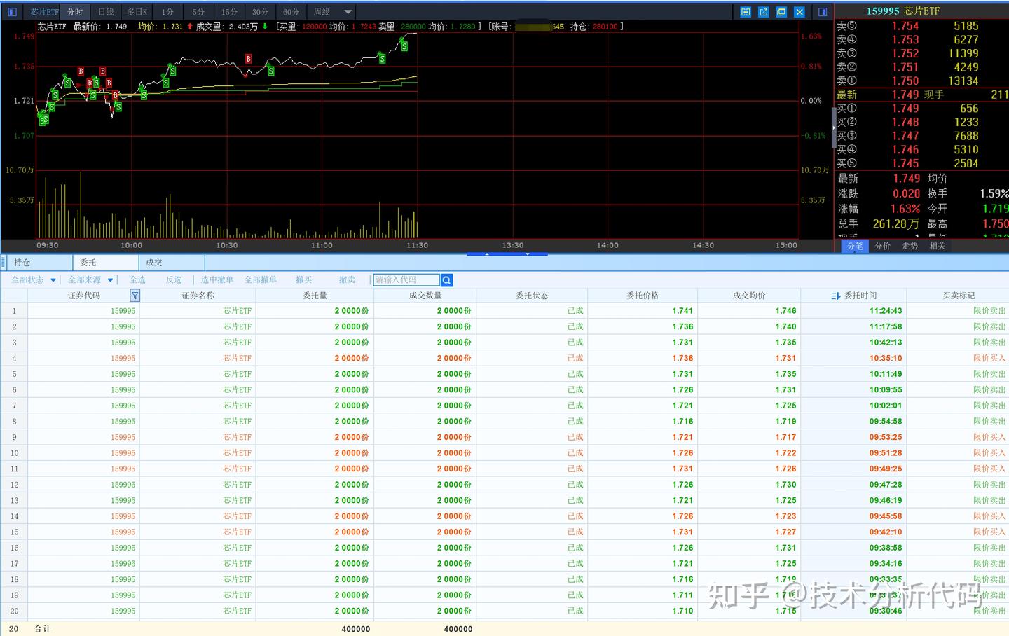Viewport: 1009px width, 636px height.
Task: Select the order row timed 09:45:58
Action: pos(504,516)
